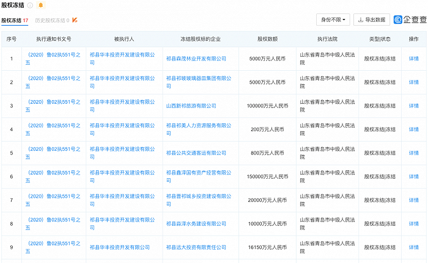This screenshot has height=263, width=428.
Task: Click the orange bell alert icon
Action: (x=40, y=5)
